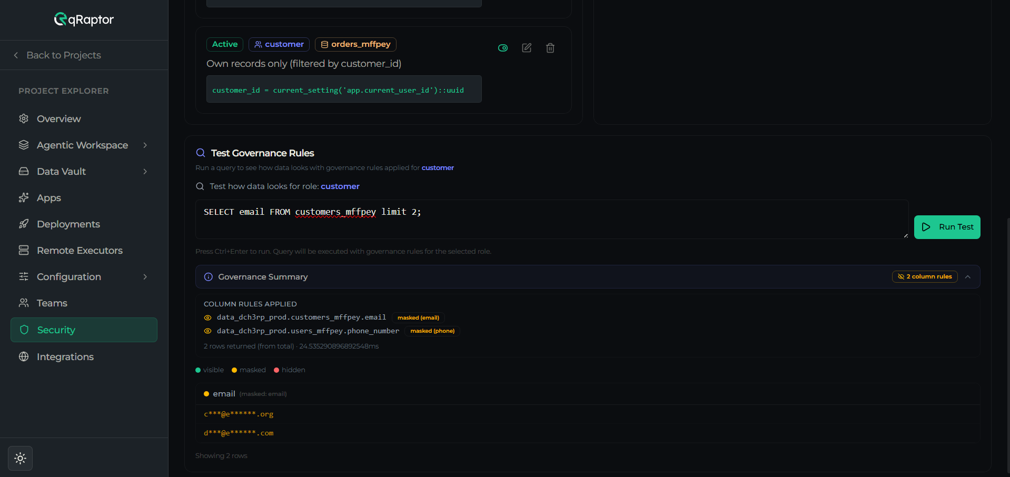Go back to Projects
Viewport: 1010px width, 477px height.
57,55
